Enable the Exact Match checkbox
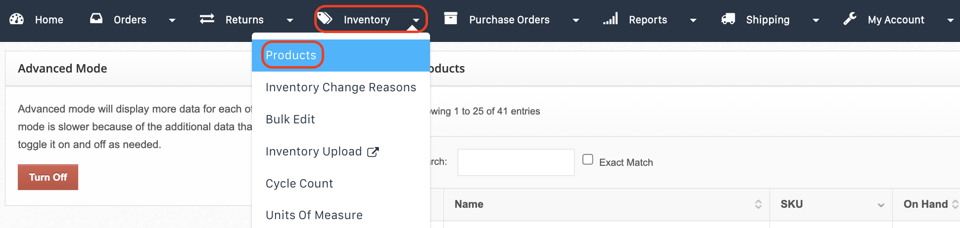This screenshot has height=228, width=960. [x=588, y=159]
